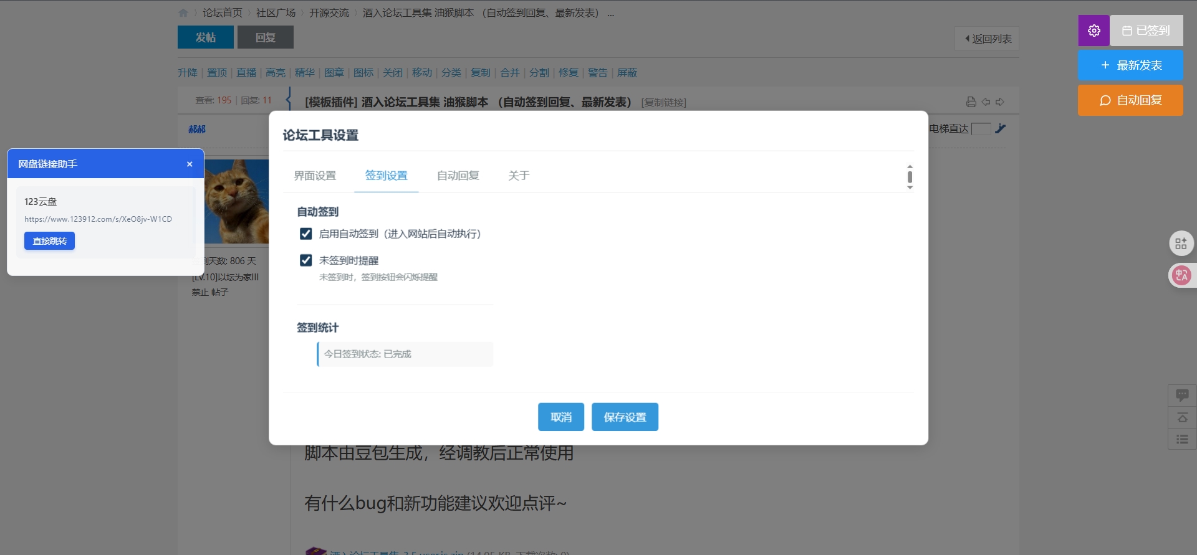
Task: Click the chat bubble side toolbar icon
Action: pyautogui.click(x=1182, y=395)
